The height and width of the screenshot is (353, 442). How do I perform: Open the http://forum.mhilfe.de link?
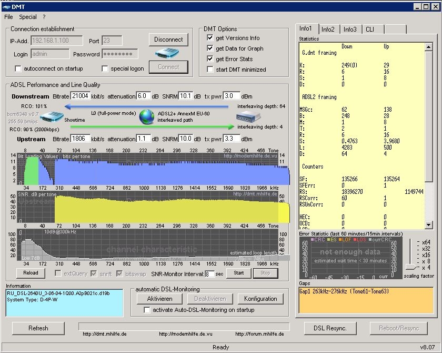259,334
